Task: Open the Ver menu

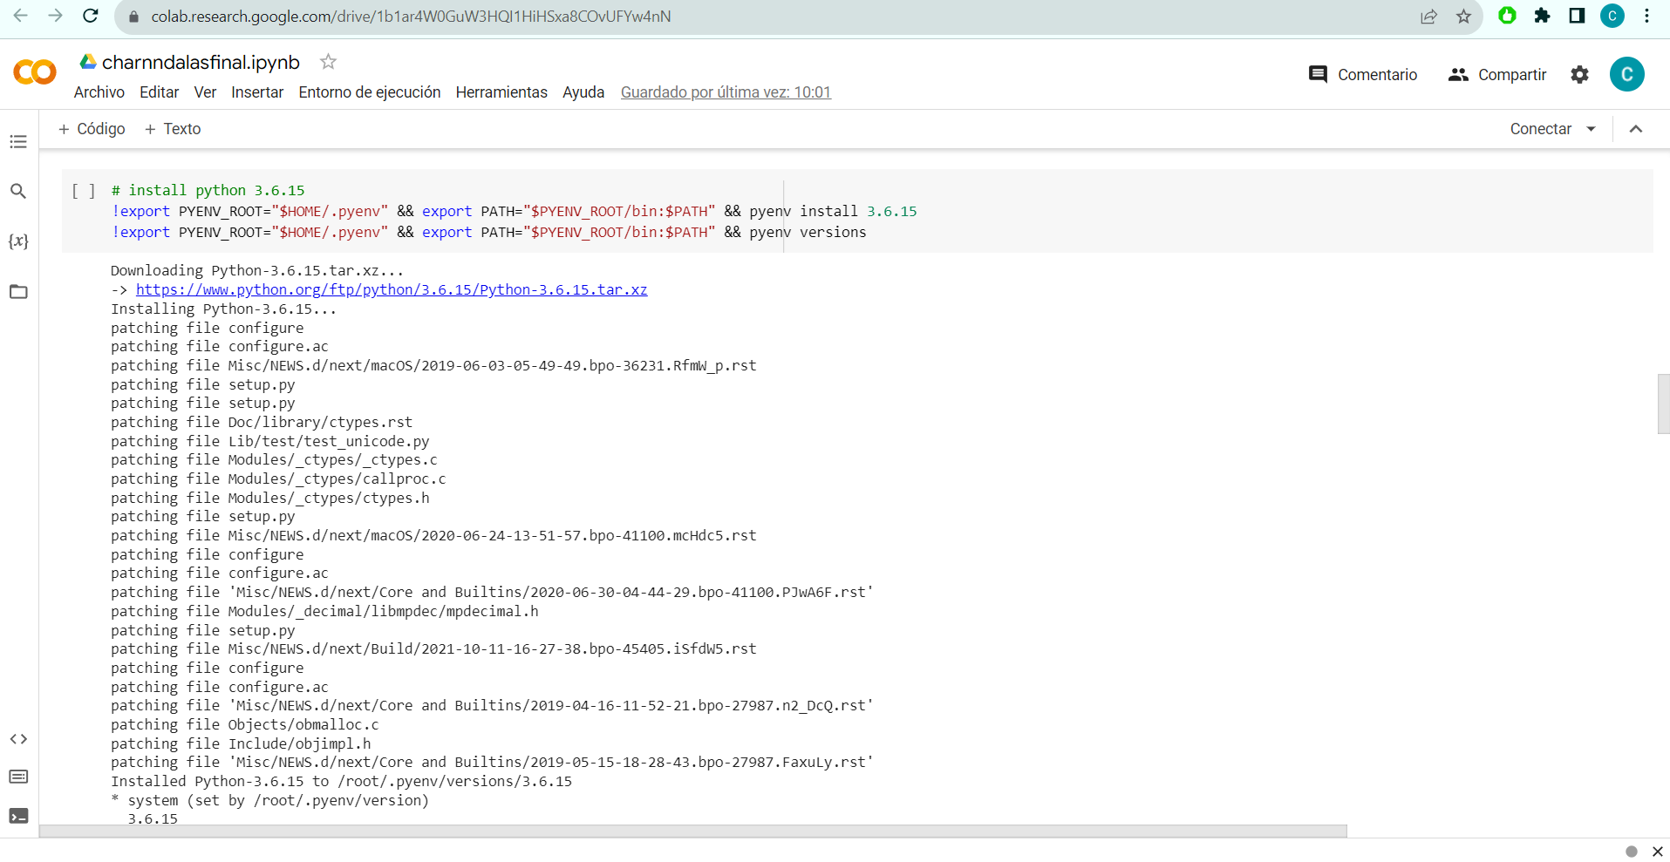Action: (x=205, y=92)
